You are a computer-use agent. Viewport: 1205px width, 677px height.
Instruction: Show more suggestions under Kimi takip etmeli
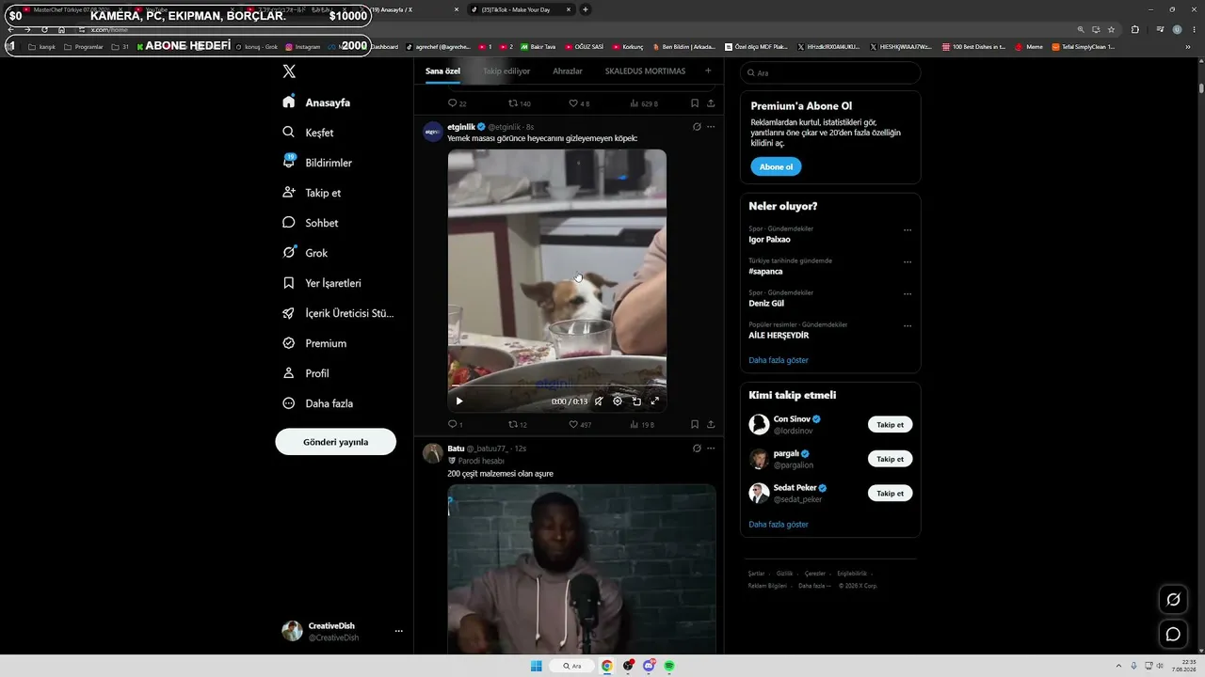click(x=779, y=525)
